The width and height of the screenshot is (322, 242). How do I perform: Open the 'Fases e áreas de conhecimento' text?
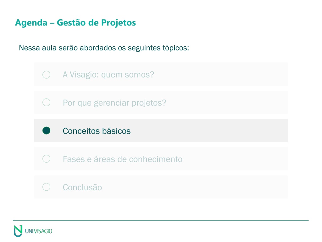[x=123, y=159]
